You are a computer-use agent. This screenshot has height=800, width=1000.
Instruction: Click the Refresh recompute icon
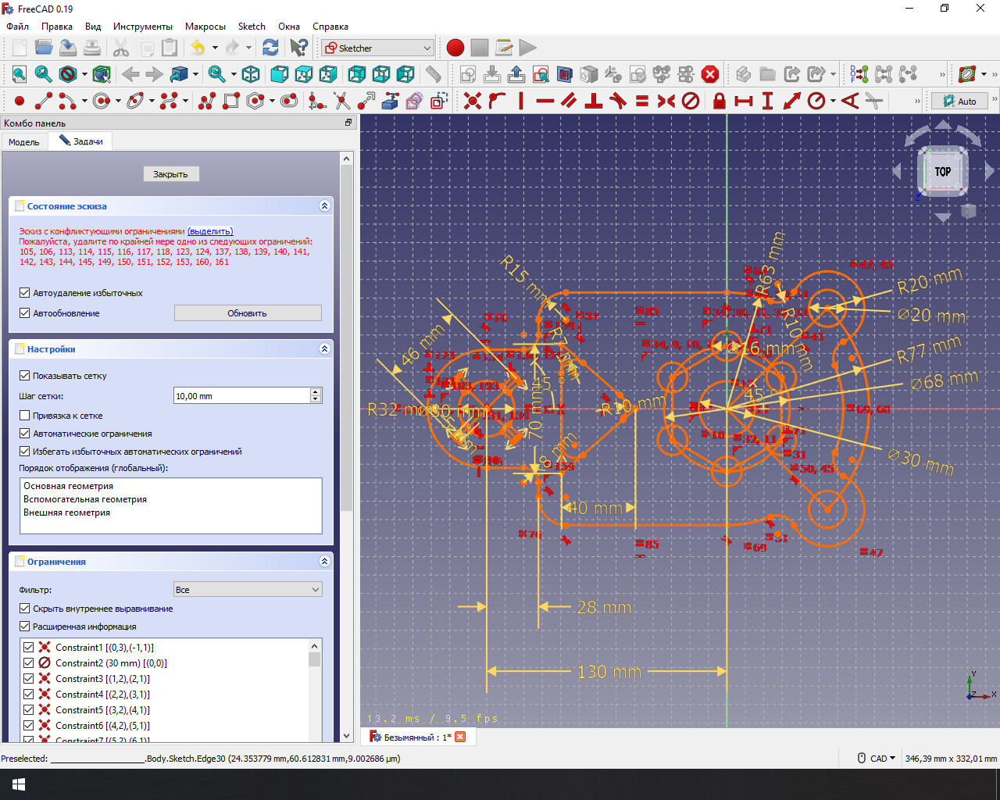pos(270,48)
